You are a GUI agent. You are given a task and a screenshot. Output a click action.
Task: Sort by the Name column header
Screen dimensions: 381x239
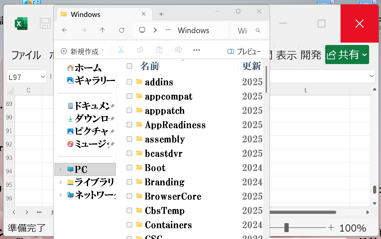tap(150, 66)
